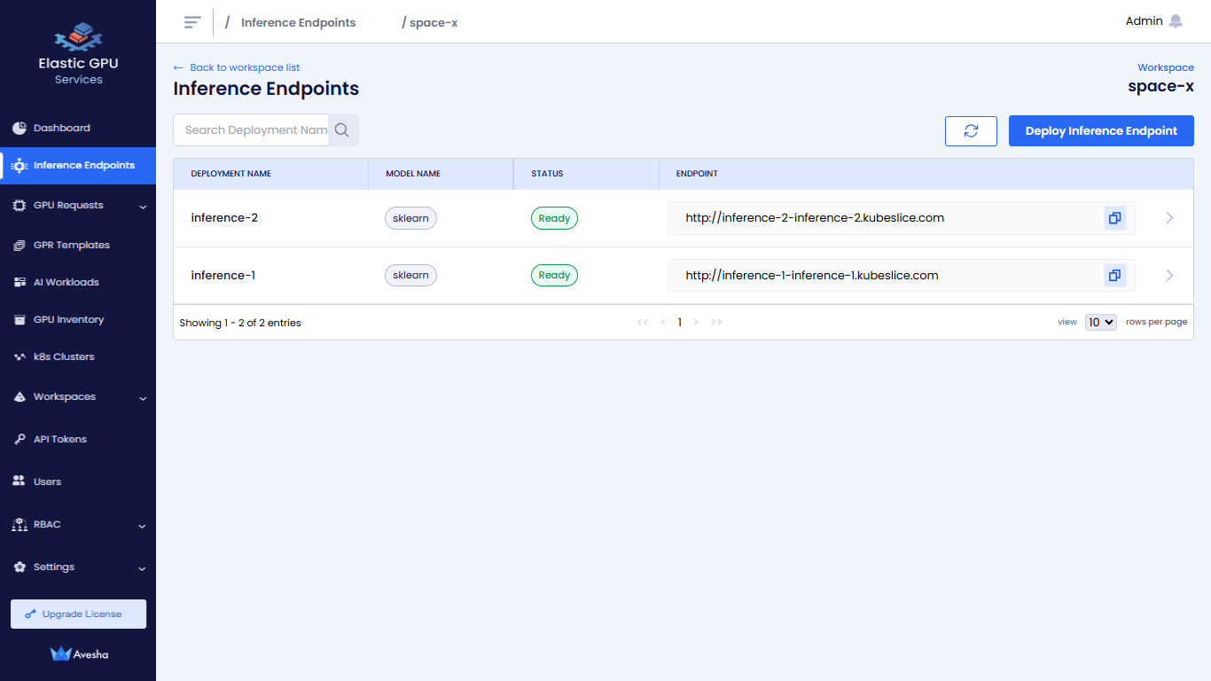This screenshot has width=1211, height=681.
Task: Collapse the sidebar with the hamburger icon
Action: coord(192,22)
